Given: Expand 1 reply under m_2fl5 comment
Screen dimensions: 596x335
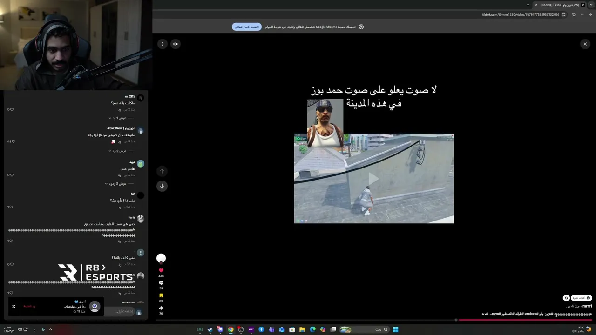Looking at the screenshot, I should pyautogui.click(x=117, y=118).
